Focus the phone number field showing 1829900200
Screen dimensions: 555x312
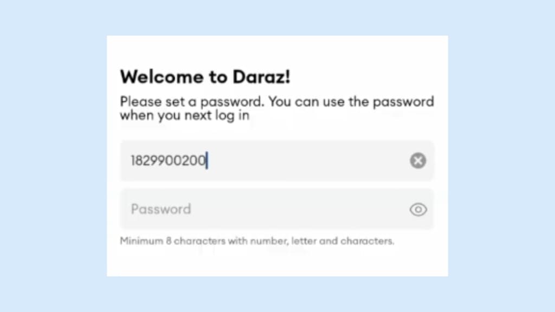pos(244,160)
